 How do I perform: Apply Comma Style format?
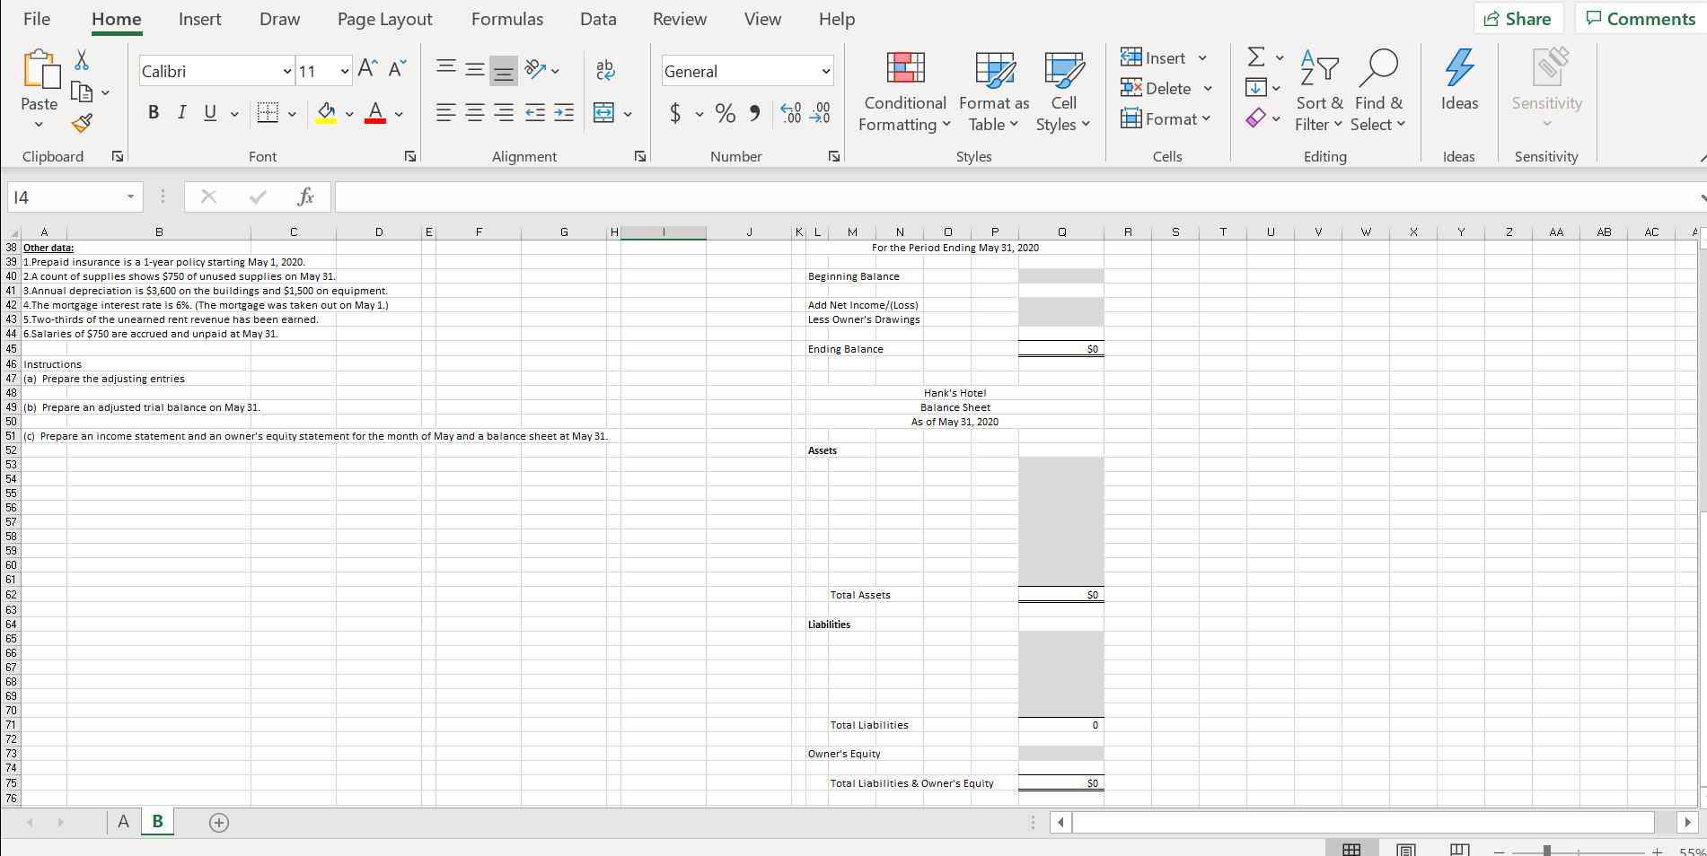click(755, 113)
